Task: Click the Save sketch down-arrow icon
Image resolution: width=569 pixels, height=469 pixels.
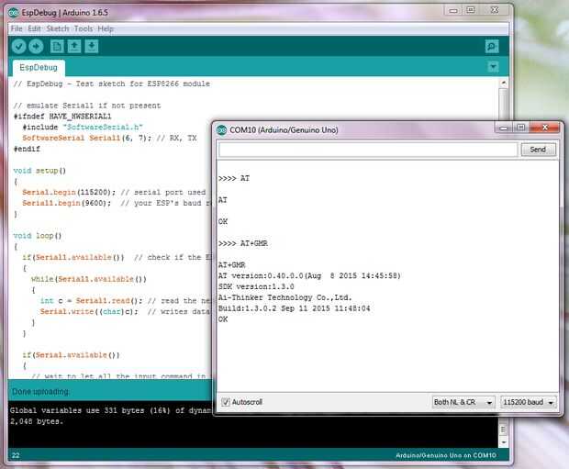Action: click(93, 46)
